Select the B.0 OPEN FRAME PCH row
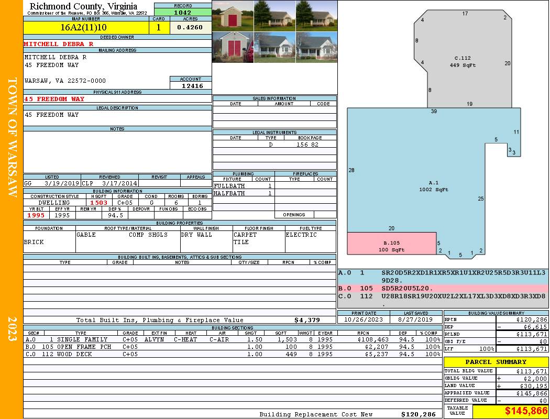 coord(233,347)
